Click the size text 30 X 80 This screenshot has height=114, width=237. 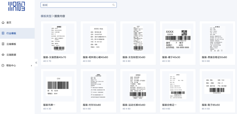[x=126, y=61]
